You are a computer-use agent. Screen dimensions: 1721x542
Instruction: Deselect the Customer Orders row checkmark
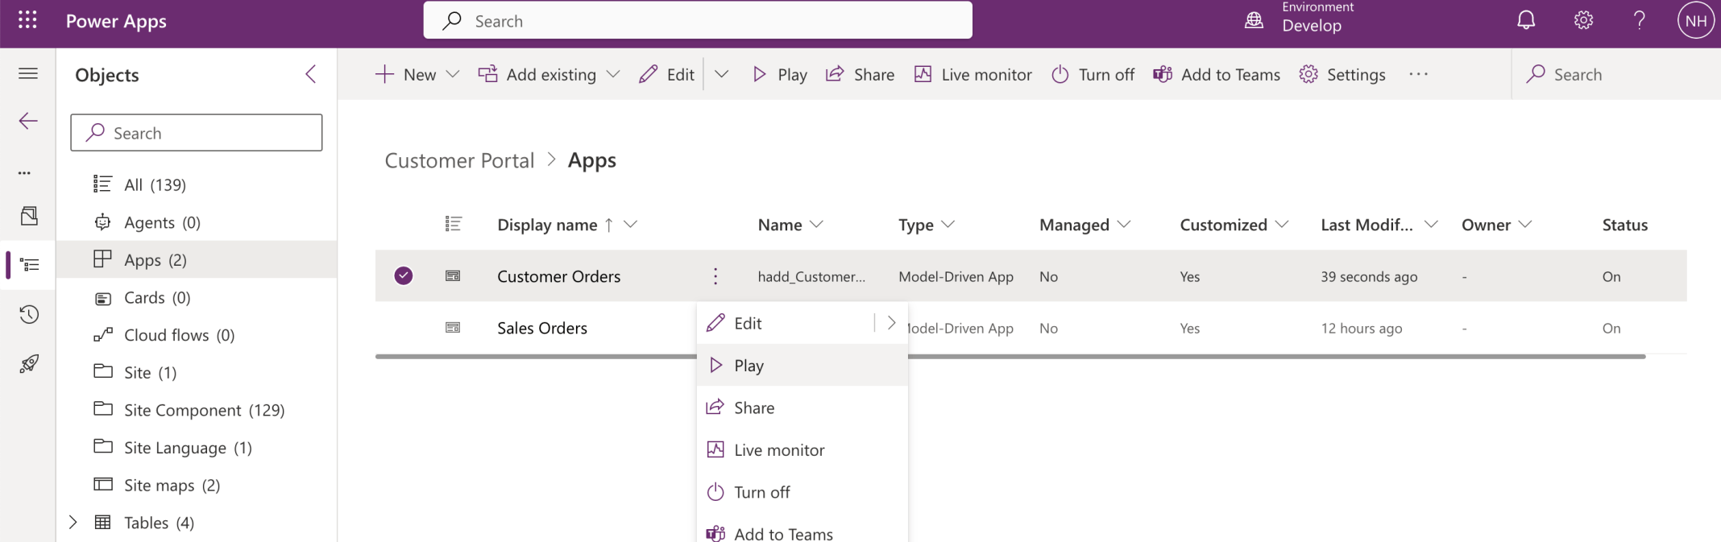[x=404, y=276]
